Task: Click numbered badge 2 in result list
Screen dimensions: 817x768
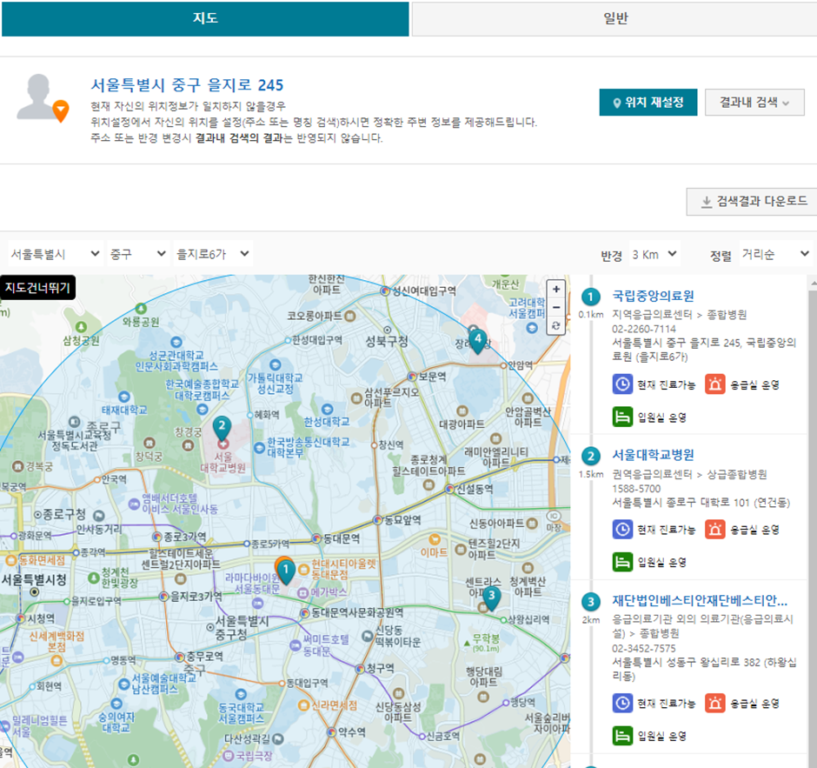Action: point(590,457)
